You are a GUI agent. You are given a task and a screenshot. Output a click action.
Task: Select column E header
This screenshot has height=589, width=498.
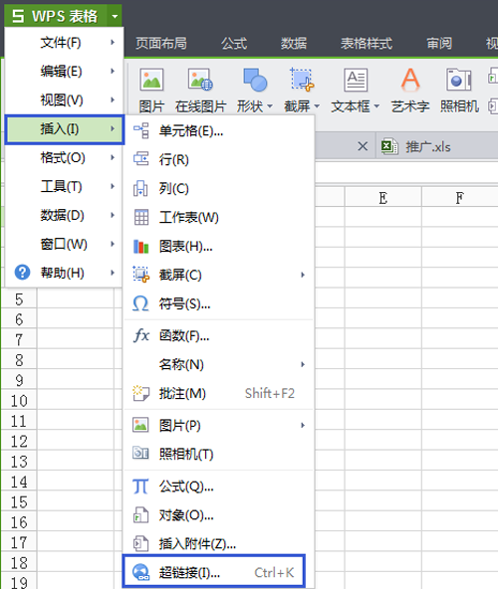382,198
